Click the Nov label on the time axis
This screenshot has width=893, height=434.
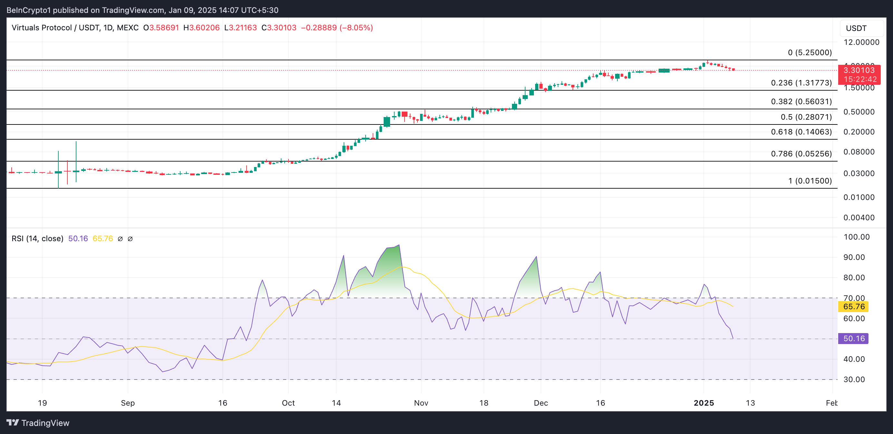tap(421, 403)
